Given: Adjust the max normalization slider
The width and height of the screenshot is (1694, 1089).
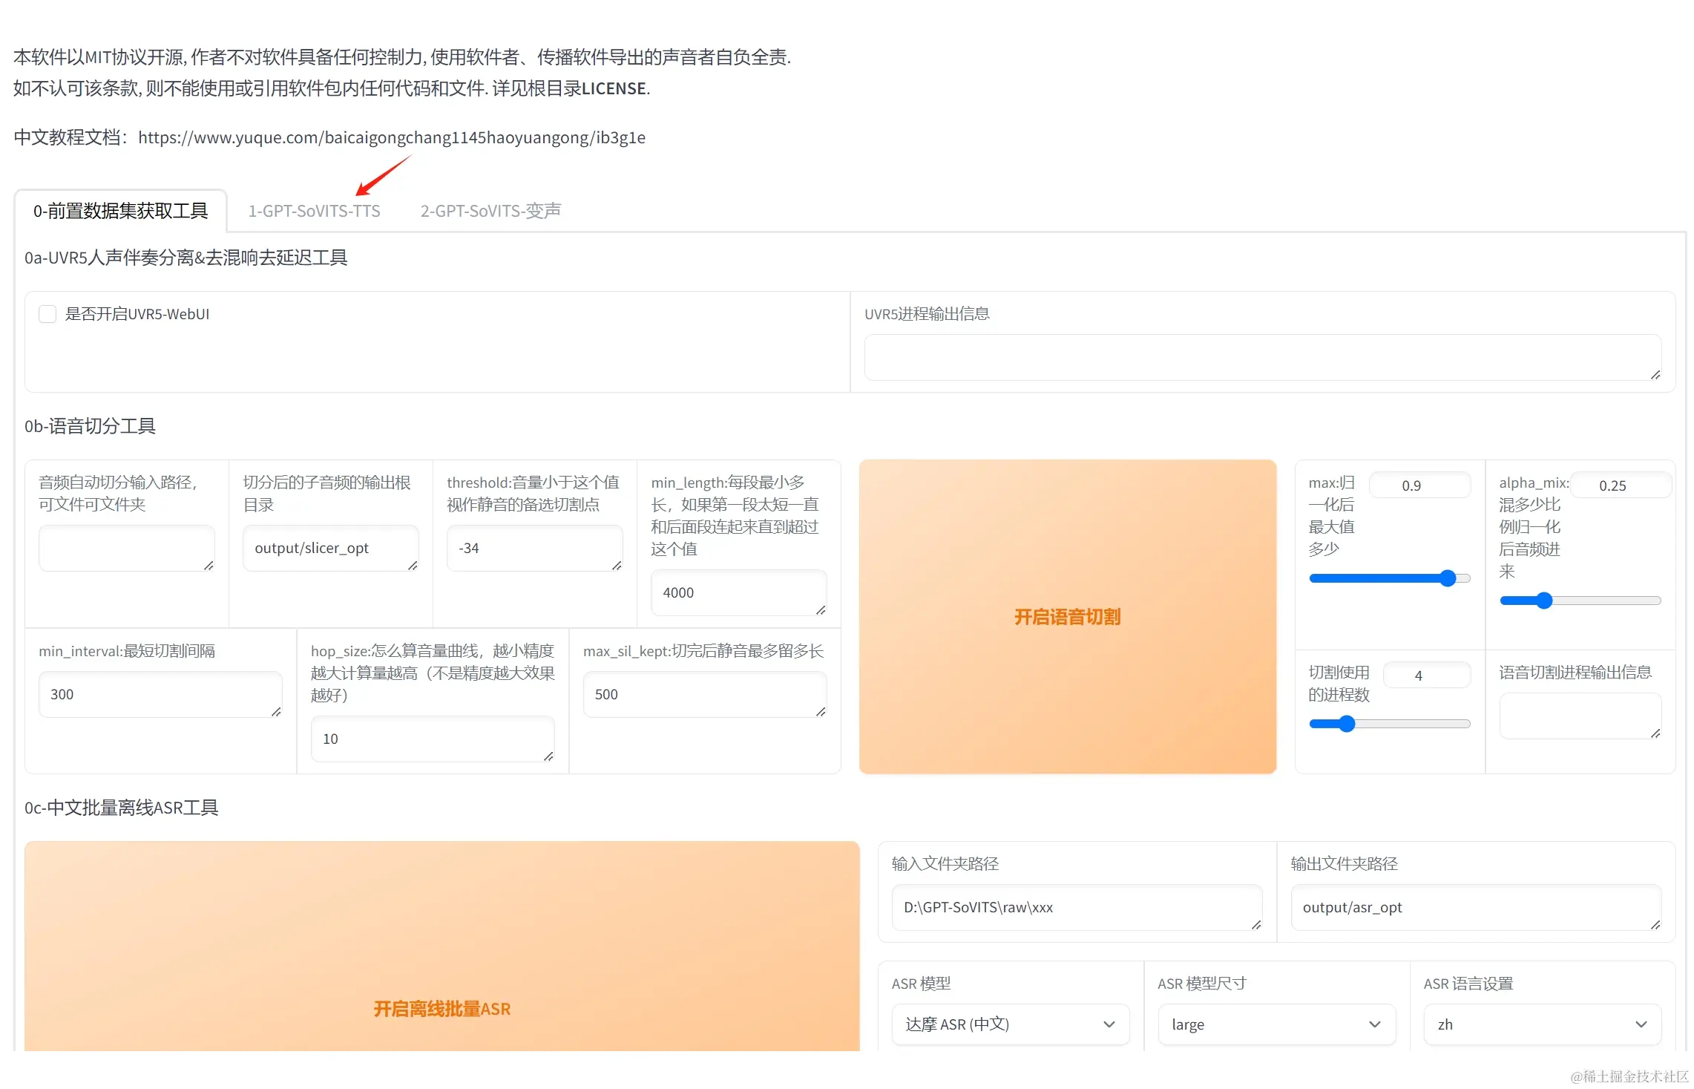Looking at the screenshot, I should (1448, 578).
